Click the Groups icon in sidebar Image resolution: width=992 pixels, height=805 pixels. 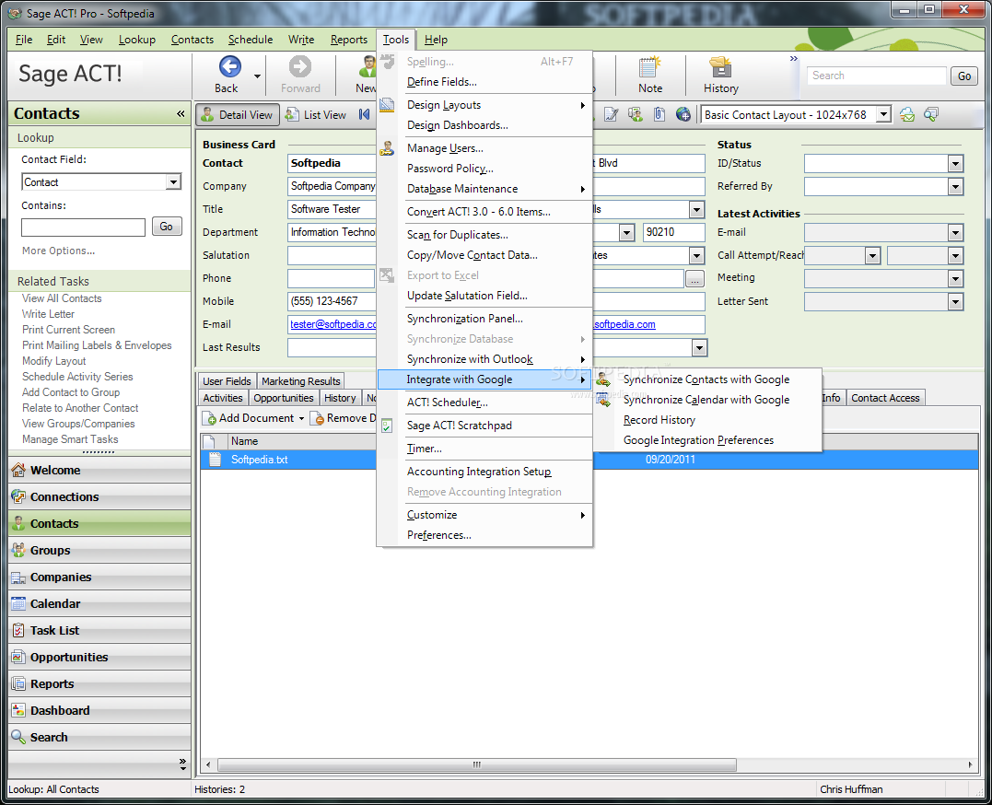(x=18, y=550)
